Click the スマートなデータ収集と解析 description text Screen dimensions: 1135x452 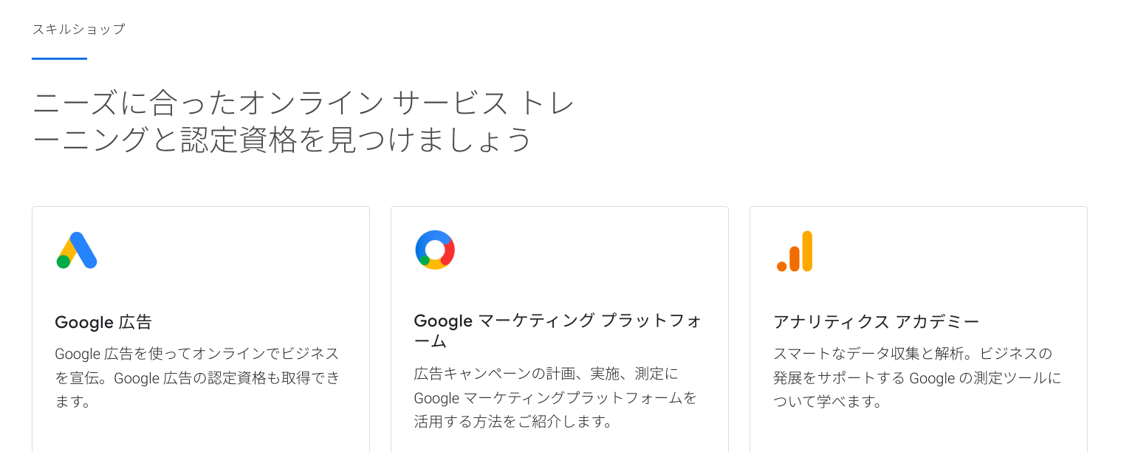click(912, 354)
